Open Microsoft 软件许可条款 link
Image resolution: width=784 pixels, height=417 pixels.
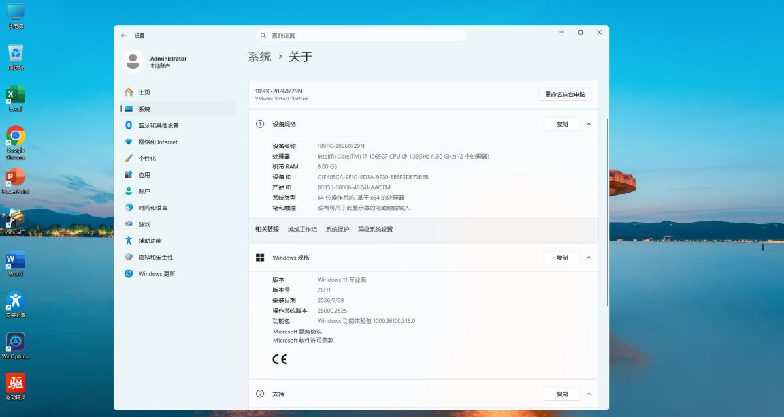tap(303, 340)
